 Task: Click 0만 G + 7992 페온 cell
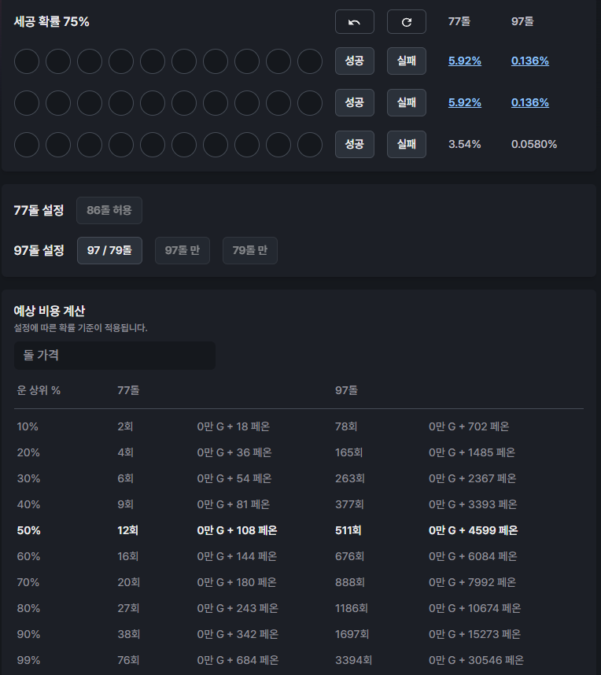pos(472,582)
